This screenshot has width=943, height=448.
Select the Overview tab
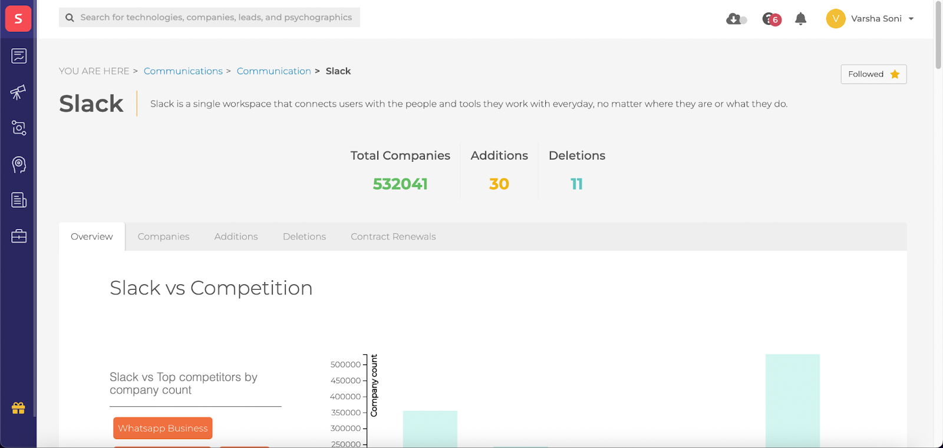[92, 237]
